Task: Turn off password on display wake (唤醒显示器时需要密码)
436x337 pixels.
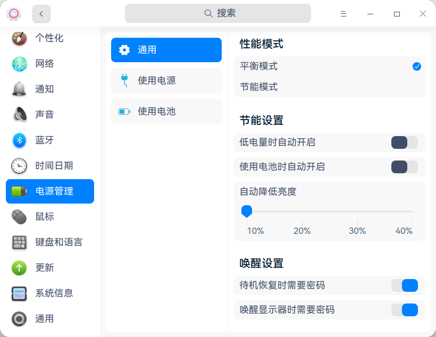Action: click(x=404, y=310)
